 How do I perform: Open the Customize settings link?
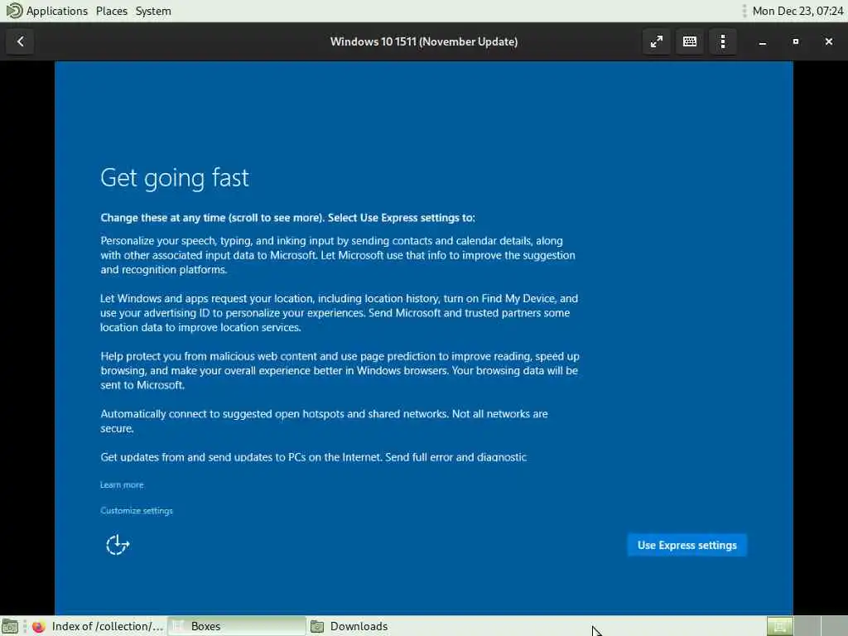point(137,510)
